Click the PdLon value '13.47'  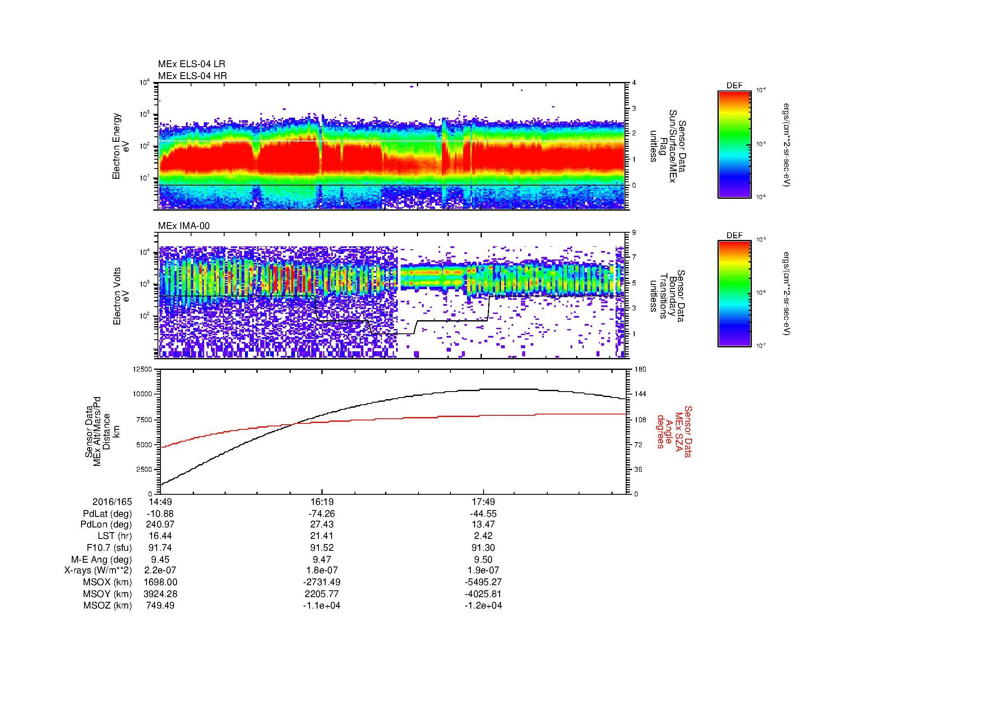484,524
